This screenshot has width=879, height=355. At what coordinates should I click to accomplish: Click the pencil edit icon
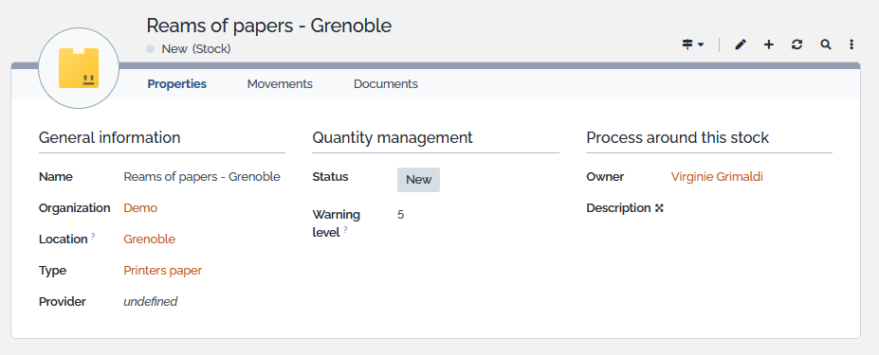pyautogui.click(x=741, y=44)
